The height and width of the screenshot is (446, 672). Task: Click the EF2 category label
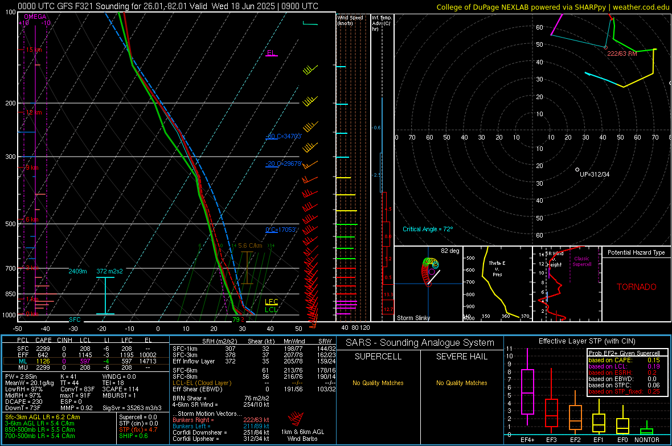coord(575,440)
